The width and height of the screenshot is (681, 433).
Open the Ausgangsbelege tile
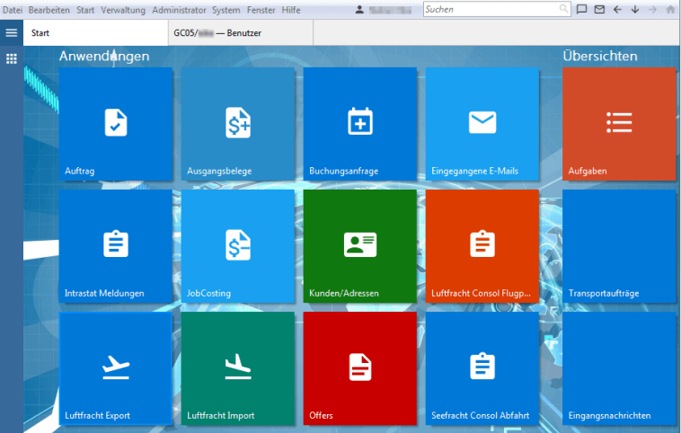coord(238,124)
